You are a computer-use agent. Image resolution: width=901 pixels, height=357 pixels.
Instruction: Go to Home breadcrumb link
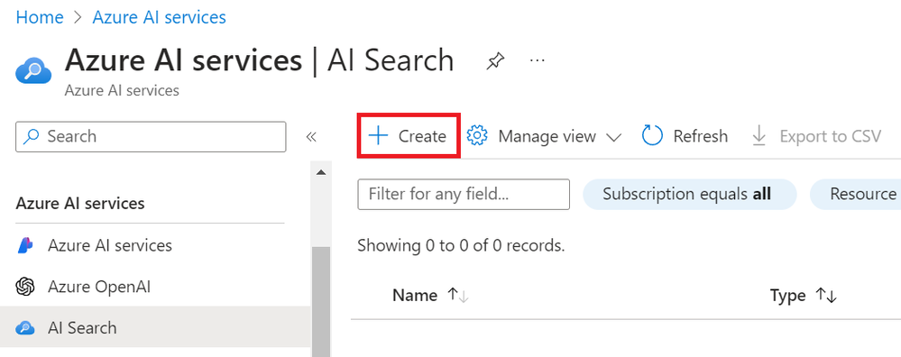40,17
